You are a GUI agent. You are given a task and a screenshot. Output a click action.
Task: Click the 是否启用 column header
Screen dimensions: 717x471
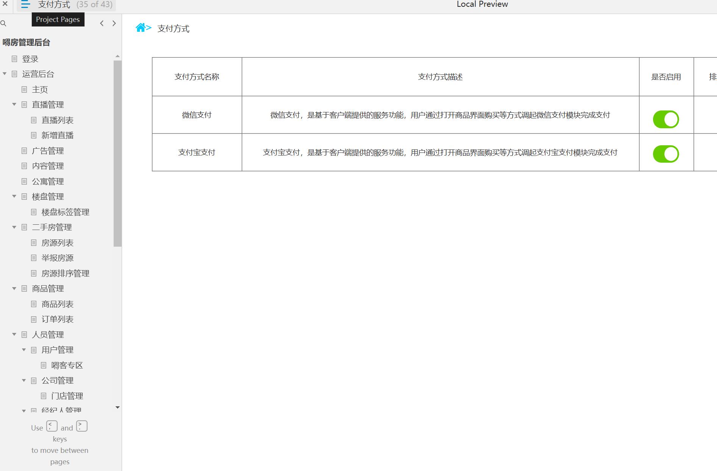pos(666,77)
